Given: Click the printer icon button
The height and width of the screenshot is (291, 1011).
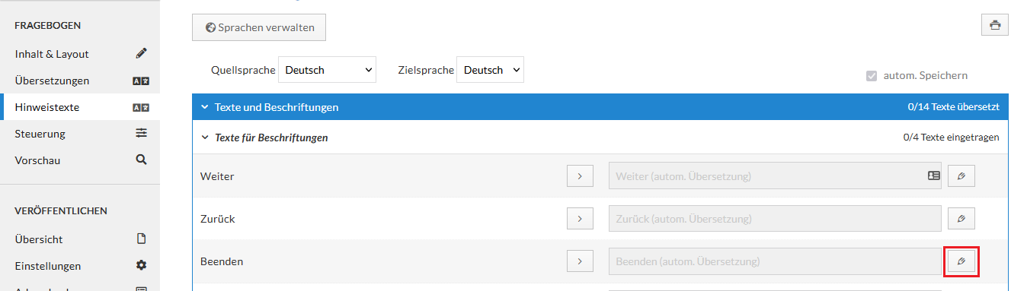Looking at the screenshot, I should (995, 24).
